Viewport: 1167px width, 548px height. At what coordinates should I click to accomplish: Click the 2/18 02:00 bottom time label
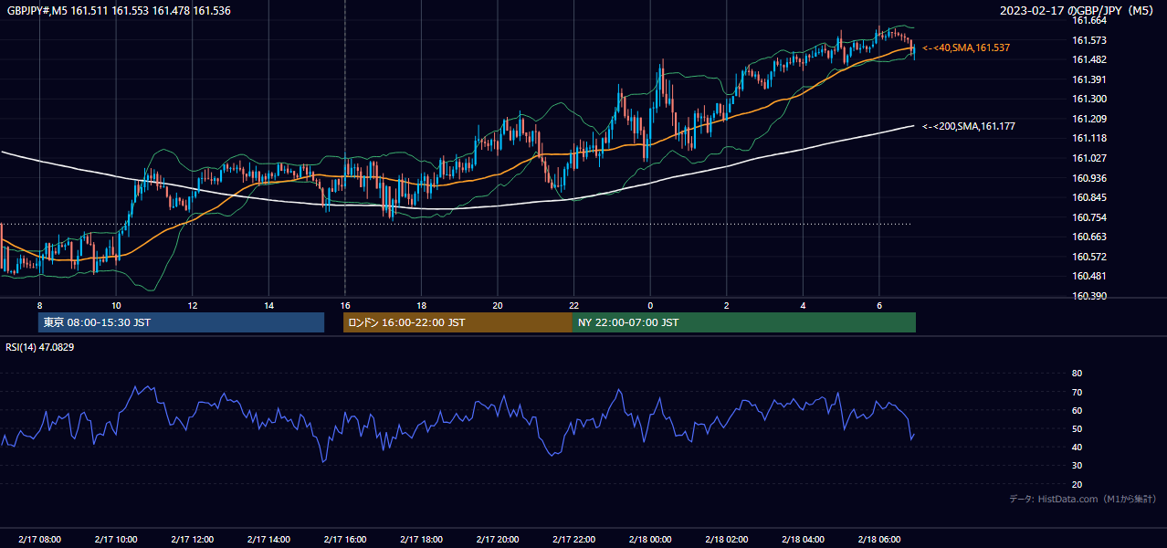(x=726, y=540)
